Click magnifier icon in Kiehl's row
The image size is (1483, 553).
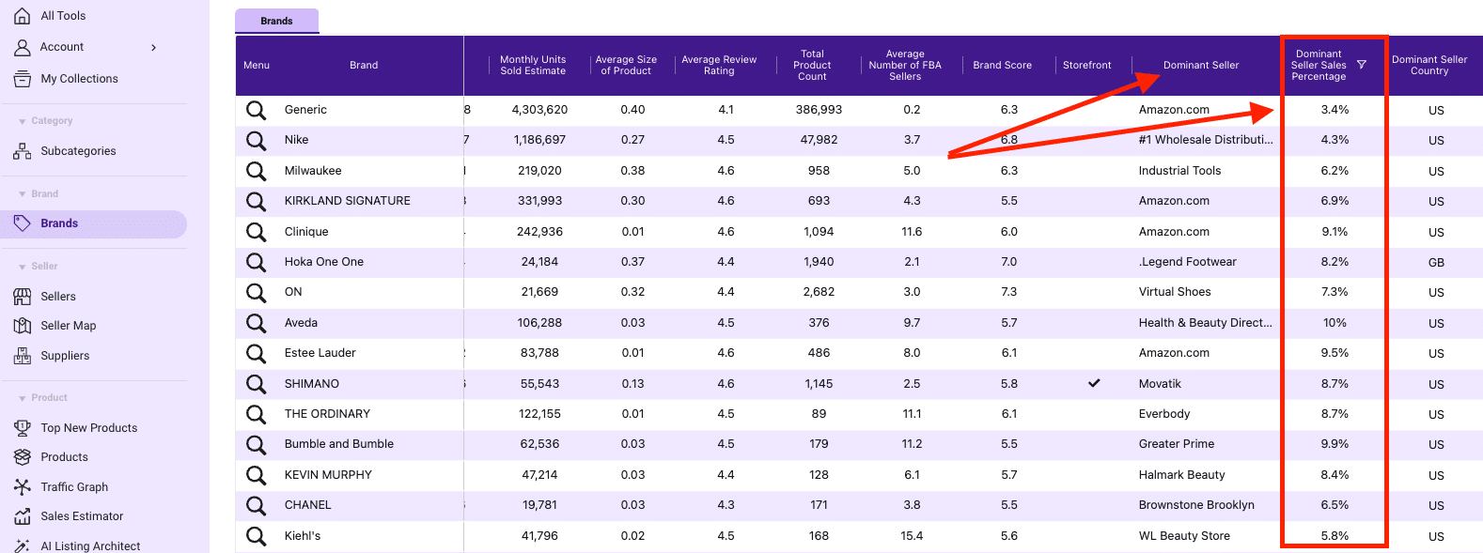point(256,536)
